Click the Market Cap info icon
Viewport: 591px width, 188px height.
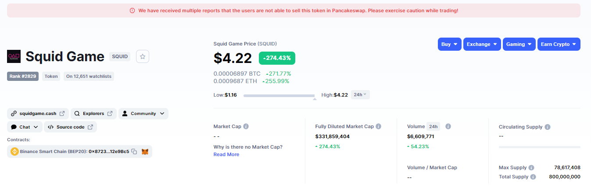(x=246, y=127)
